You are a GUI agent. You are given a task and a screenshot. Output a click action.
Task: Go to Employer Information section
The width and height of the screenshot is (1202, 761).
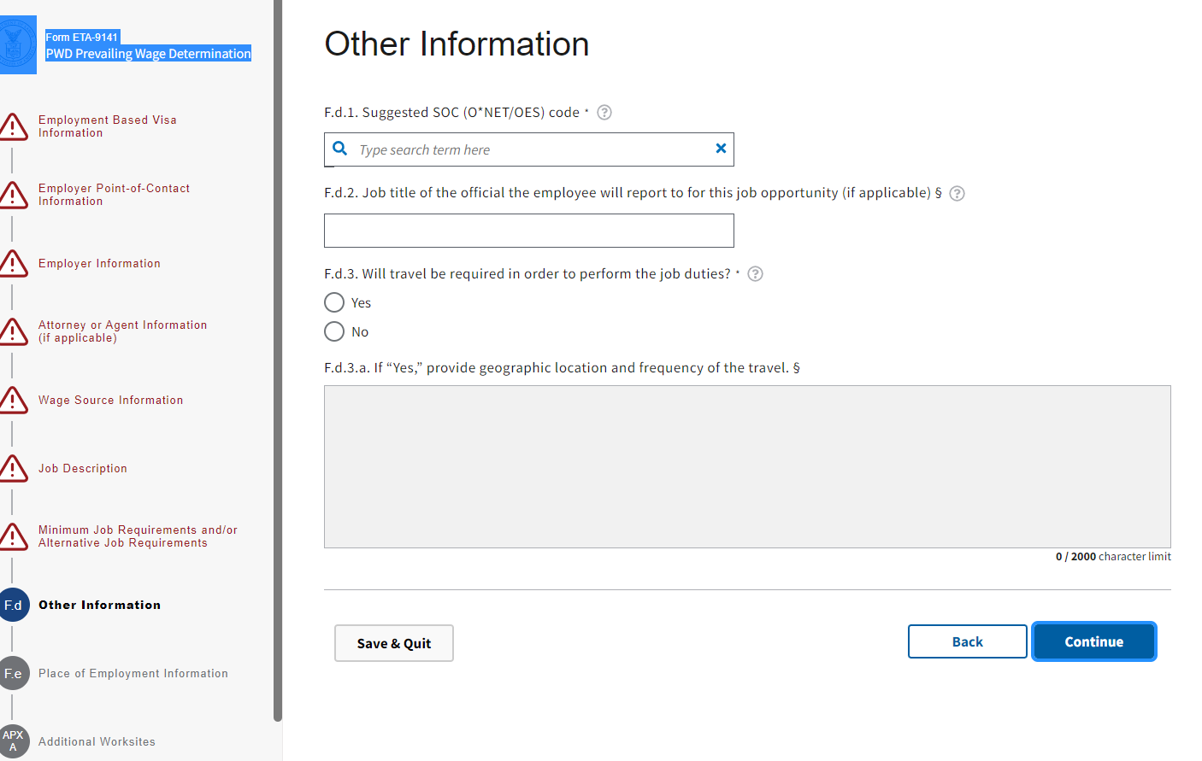(x=99, y=264)
